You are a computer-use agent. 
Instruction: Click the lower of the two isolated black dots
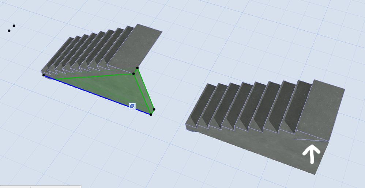9,31
